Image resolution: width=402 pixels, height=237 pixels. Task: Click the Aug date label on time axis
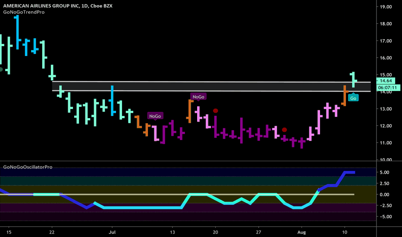(x=302, y=232)
